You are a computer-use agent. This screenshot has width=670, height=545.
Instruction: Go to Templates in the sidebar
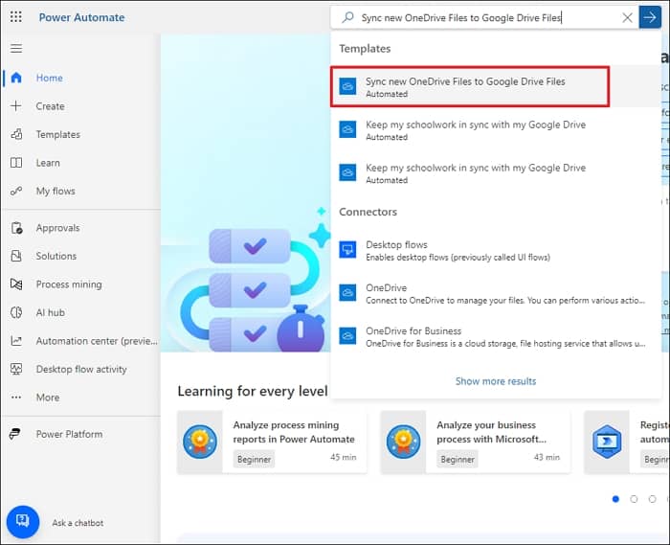[x=81, y=134]
